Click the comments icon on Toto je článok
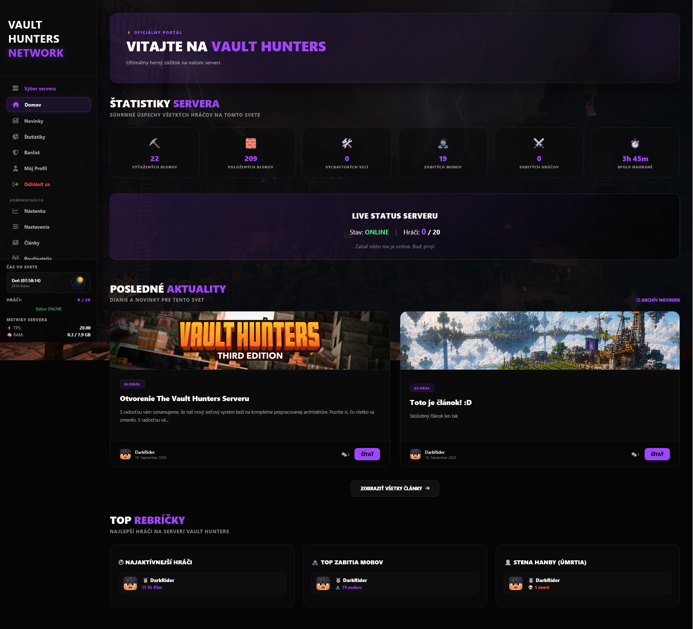 (x=634, y=454)
